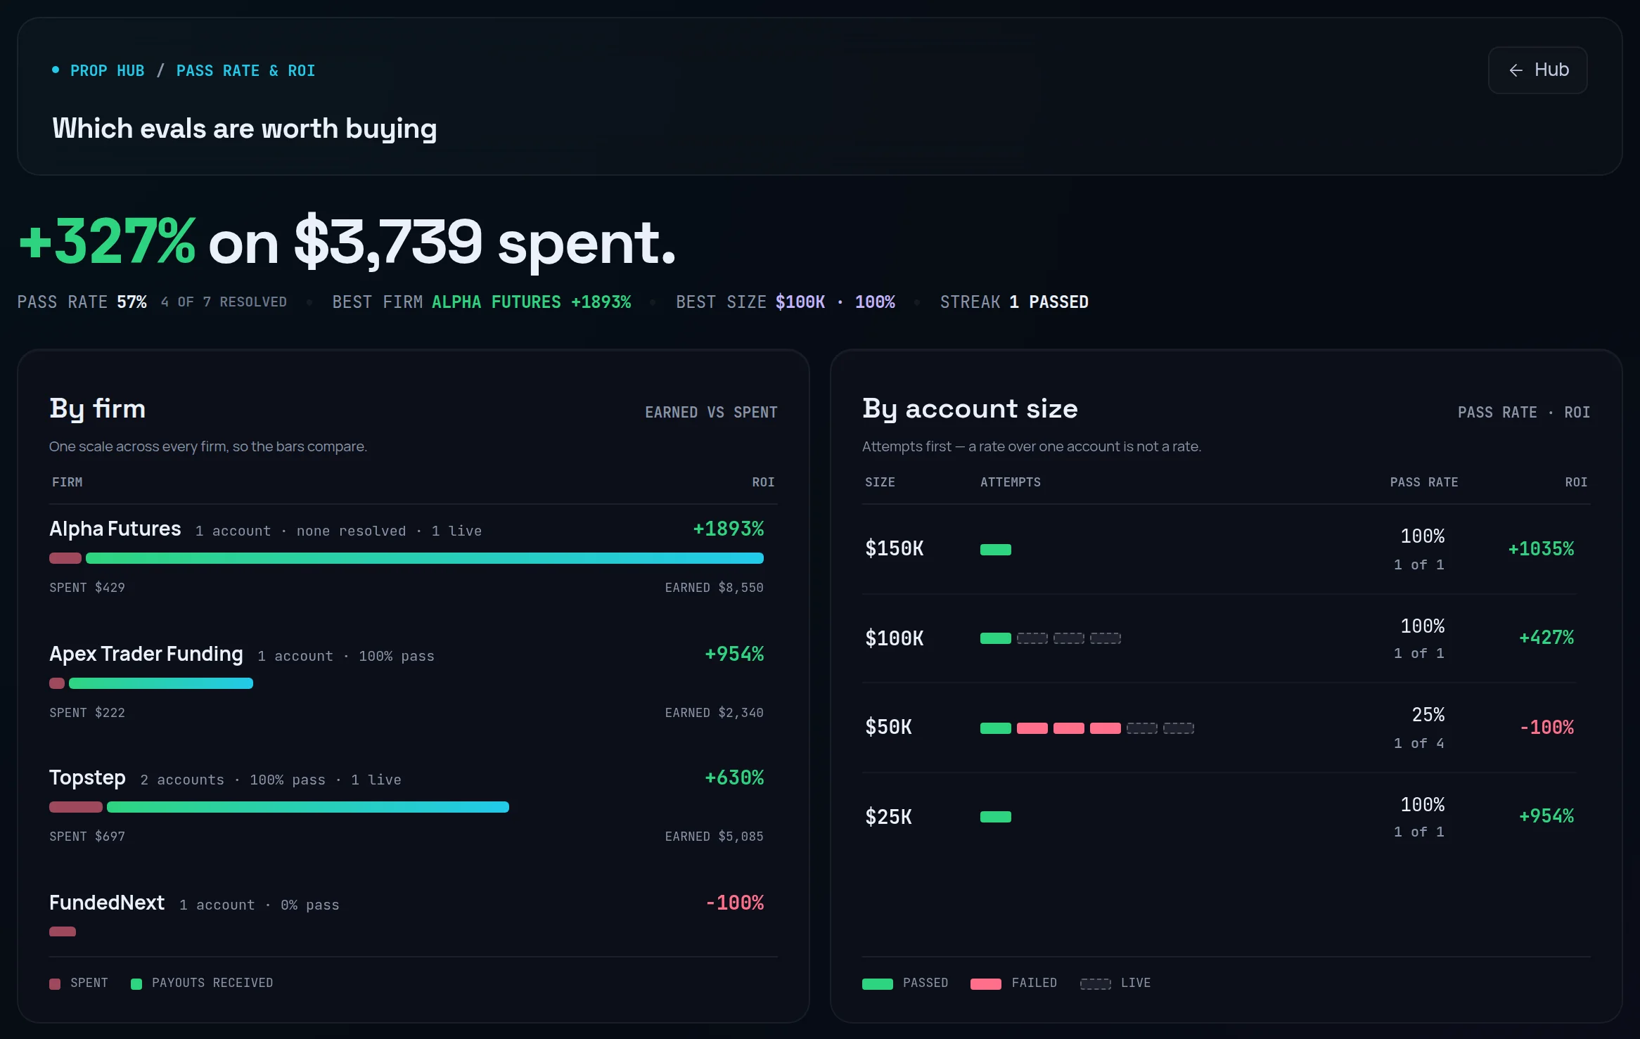Screen dimensions: 1640x1039
Task: Click the STREAK 1 PASSED stat
Action: [1014, 302]
